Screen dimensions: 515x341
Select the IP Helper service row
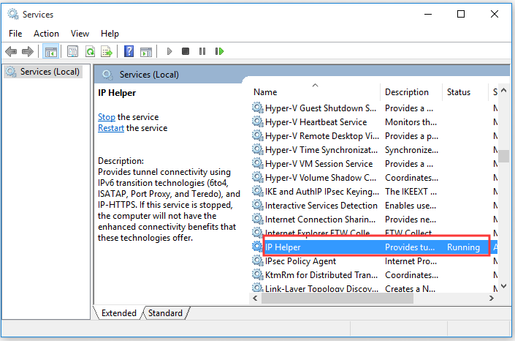375,247
